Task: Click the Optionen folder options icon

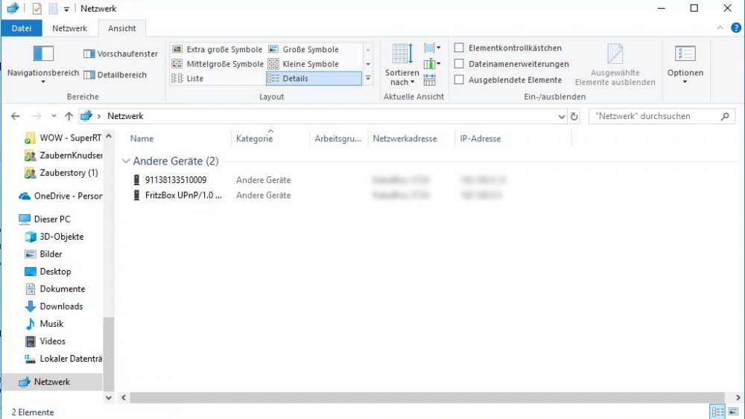Action: [685, 53]
